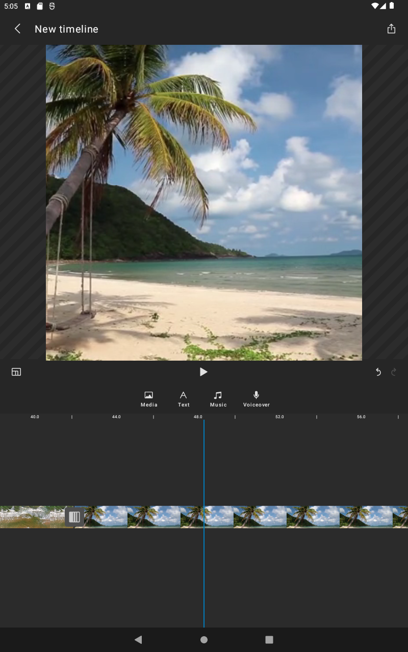Open the layout/aspect ratio icon
This screenshot has height=652, width=408.
[x=16, y=372]
